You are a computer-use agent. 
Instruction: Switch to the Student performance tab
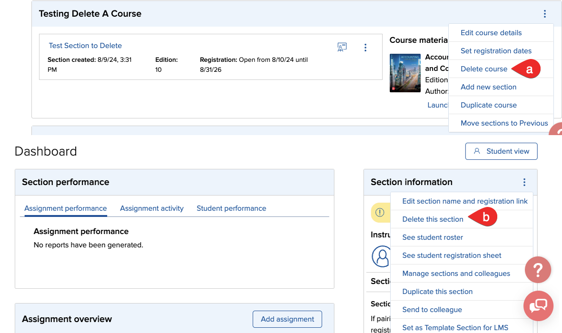pyautogui.click(x=231, y=208)
